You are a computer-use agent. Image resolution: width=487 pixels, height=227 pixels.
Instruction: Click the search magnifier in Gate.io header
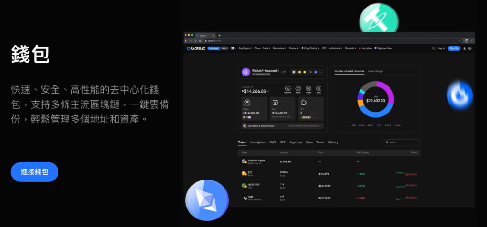[434, 48]
